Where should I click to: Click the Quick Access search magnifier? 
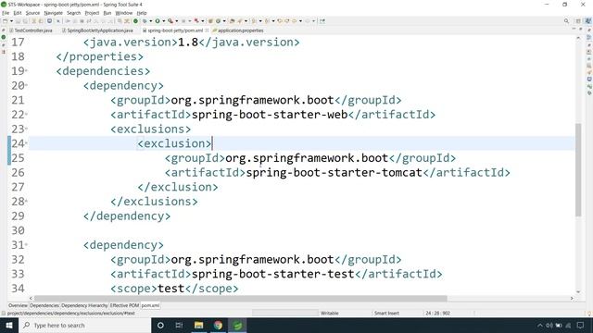[566, 21]
